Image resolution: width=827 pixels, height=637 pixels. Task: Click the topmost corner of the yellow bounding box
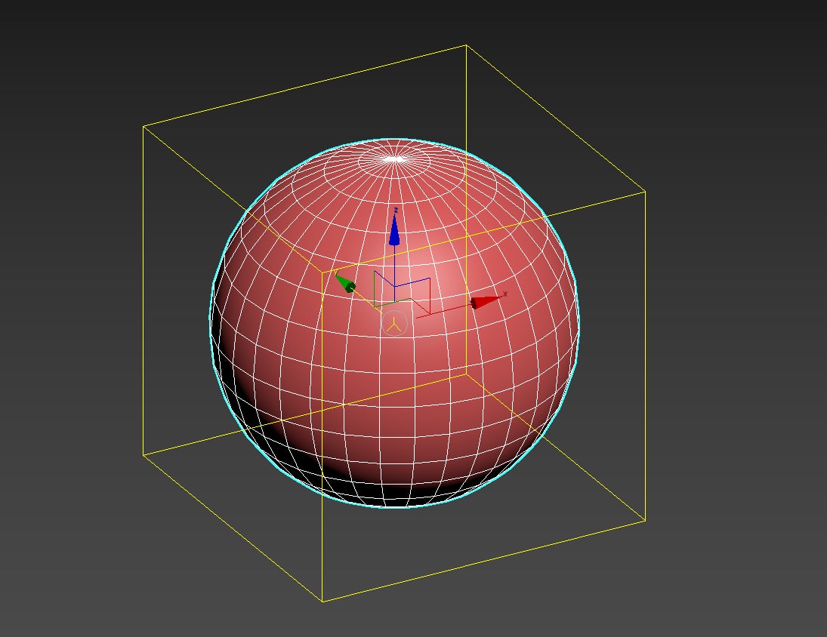(x=465, y=45)
